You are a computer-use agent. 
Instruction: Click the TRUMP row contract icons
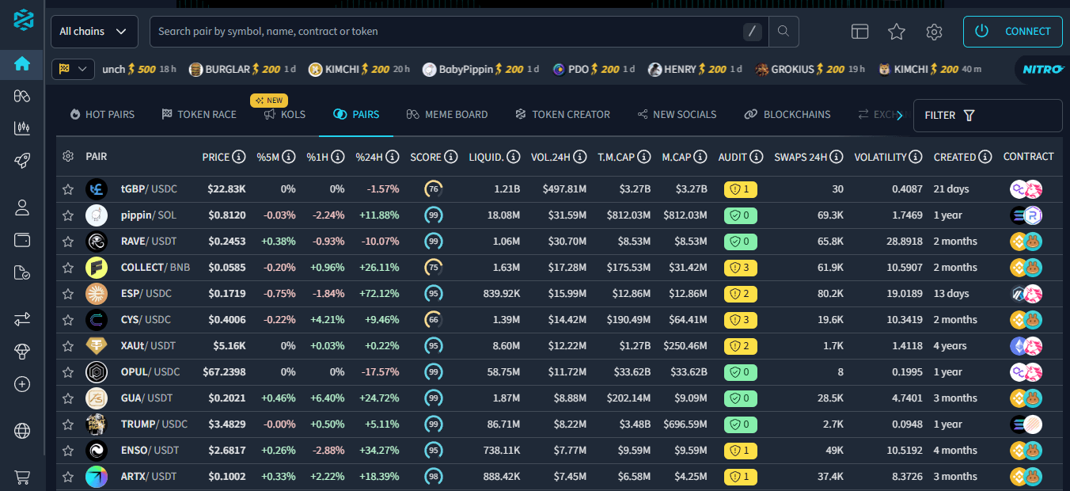[x=1026, y=424]
